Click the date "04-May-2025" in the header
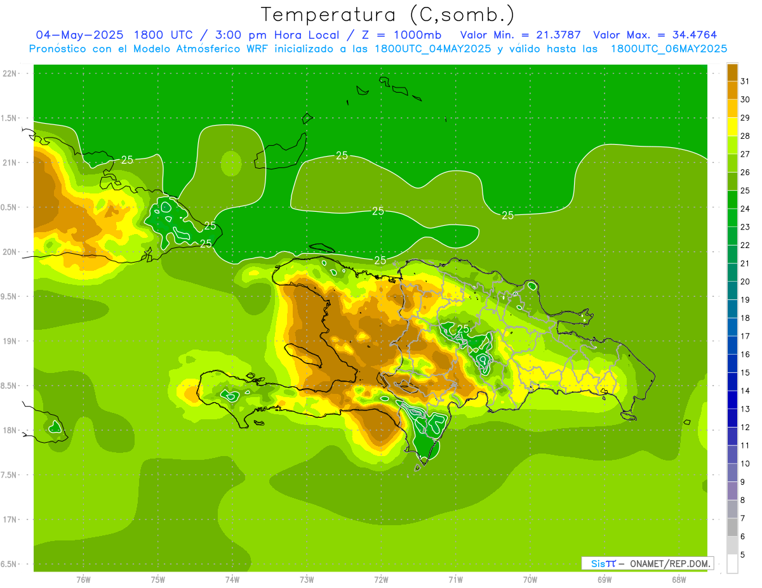 tap(80, 35)
